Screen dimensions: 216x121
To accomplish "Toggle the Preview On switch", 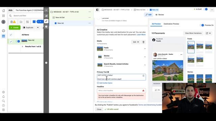I will click(202, 25).
